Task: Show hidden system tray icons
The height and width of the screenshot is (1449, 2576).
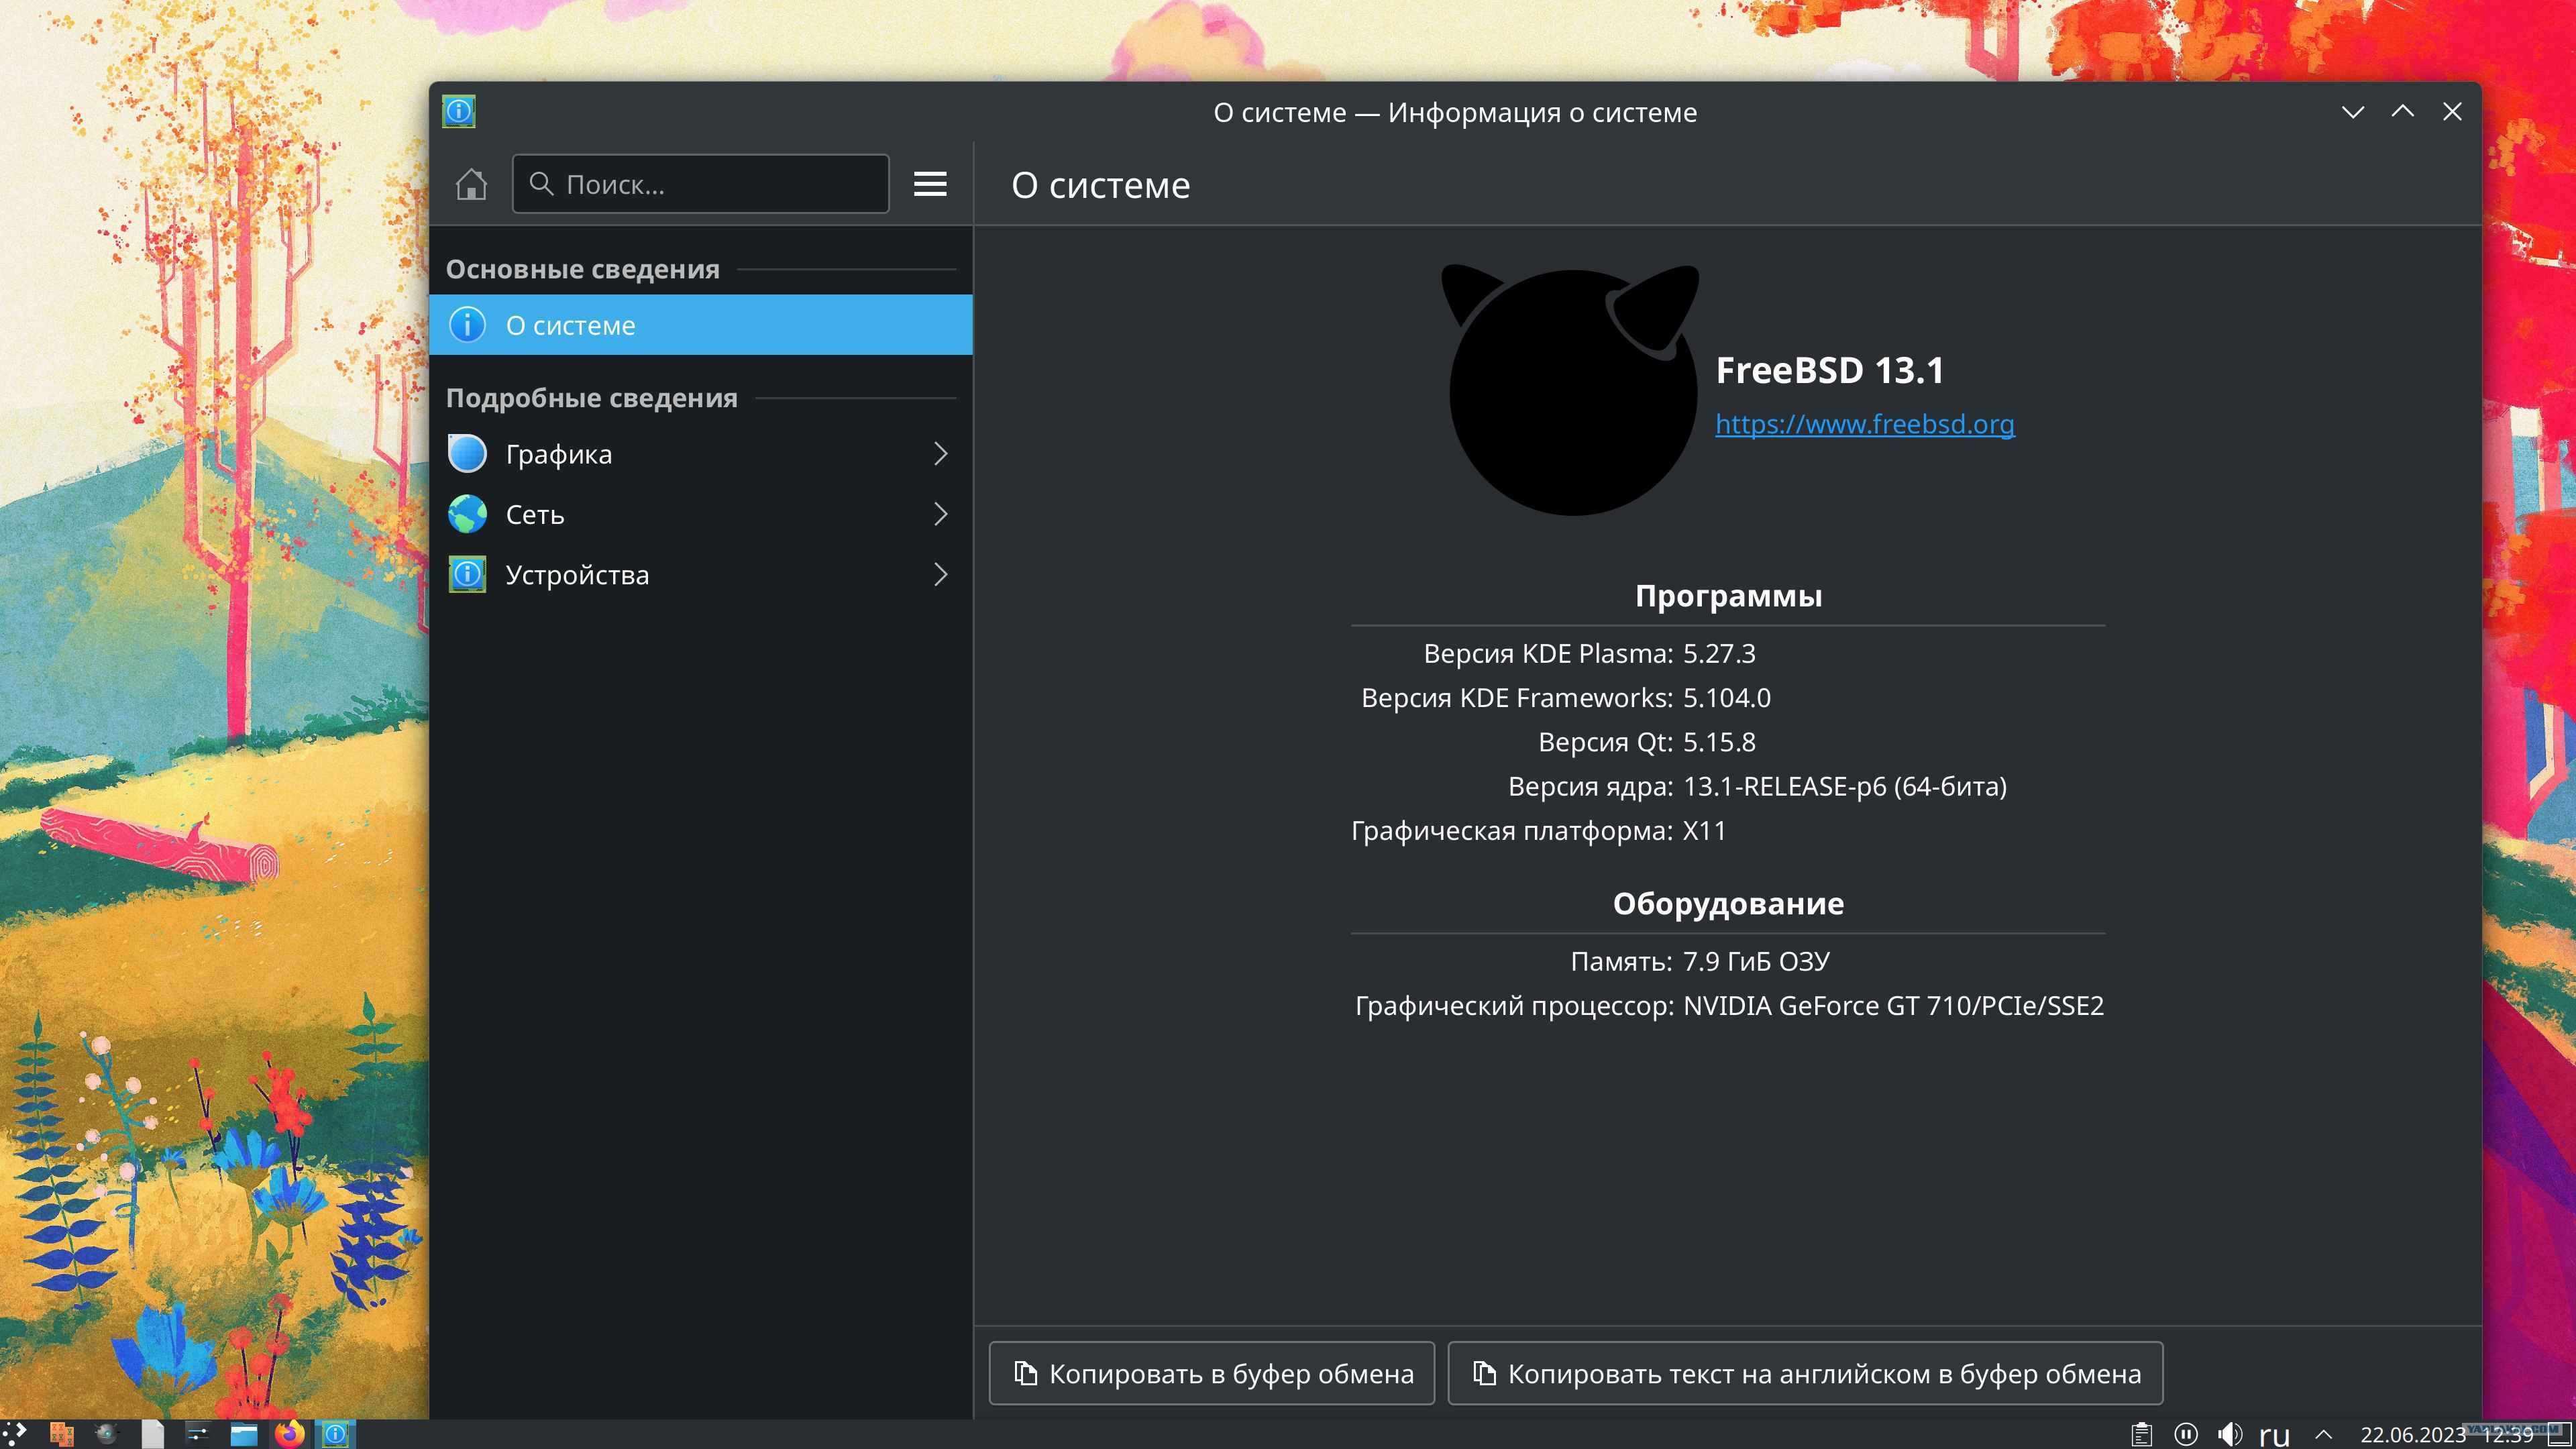Action: 2324,1435
